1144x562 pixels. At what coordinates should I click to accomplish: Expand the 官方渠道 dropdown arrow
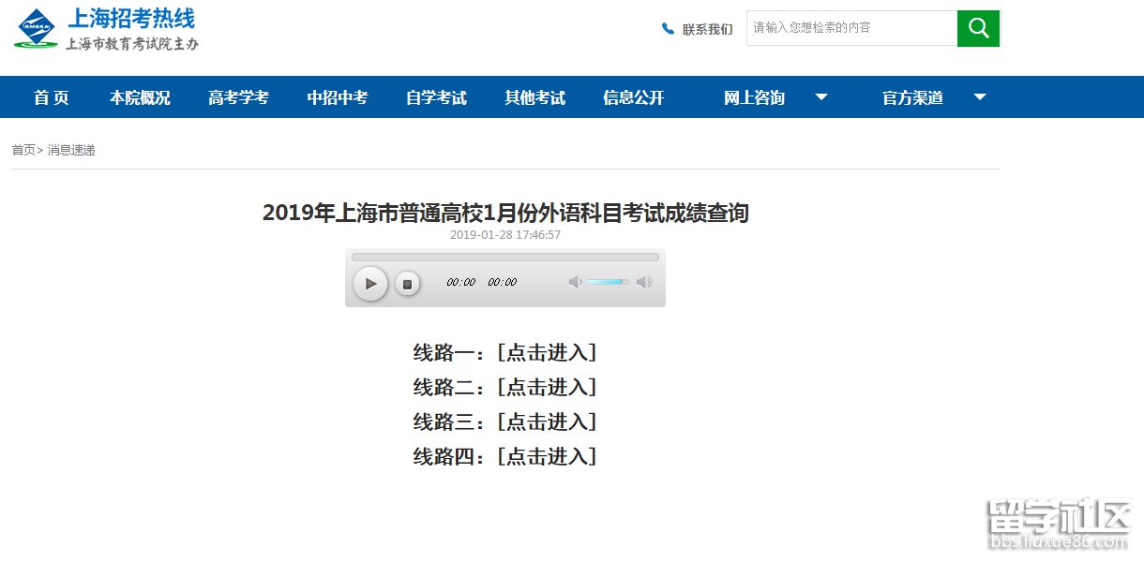(980, 97)
